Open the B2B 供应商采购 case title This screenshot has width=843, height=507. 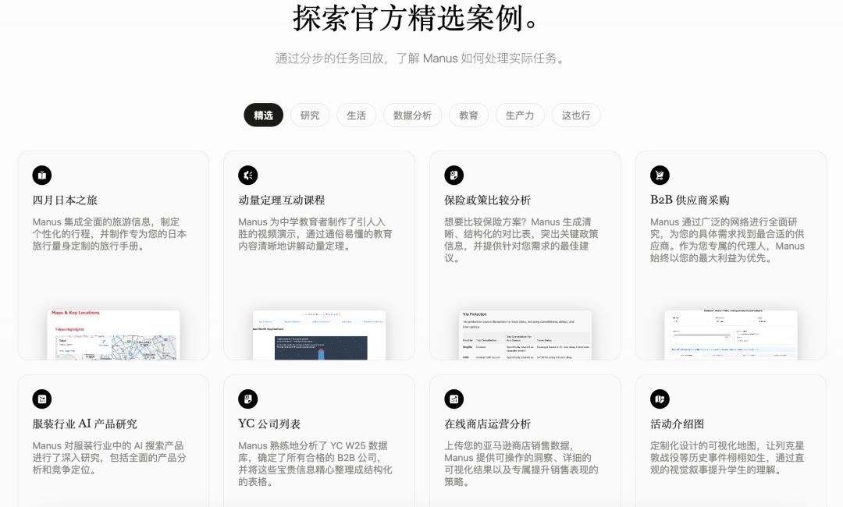tap(690, 200)
